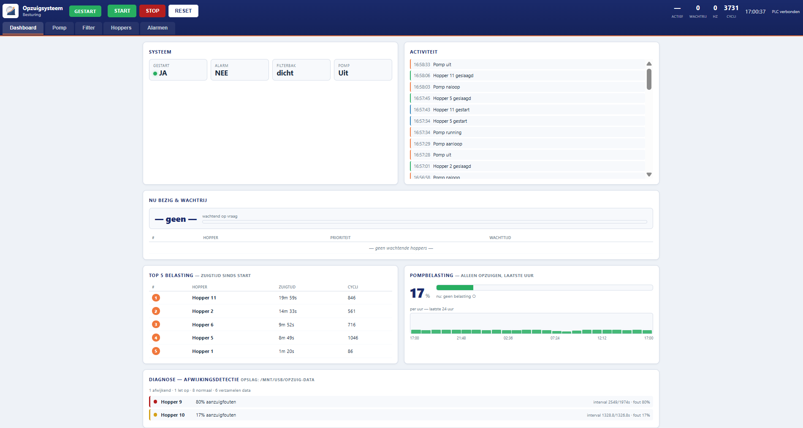The image size is (803, 428).
Task: Click 'Hopper 1' in the top 5 table
Action: 203,351
